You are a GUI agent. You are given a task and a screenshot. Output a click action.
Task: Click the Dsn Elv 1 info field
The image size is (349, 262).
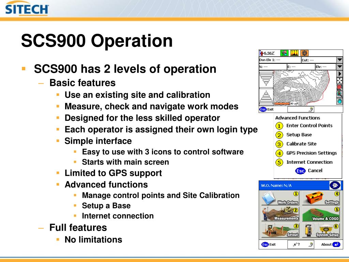click(x=280, y=60)
